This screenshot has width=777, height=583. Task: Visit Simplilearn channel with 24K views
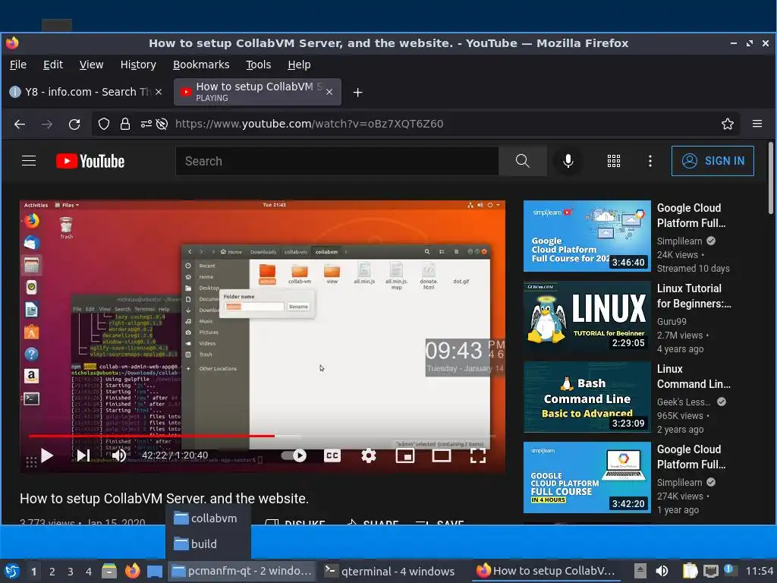679,241
